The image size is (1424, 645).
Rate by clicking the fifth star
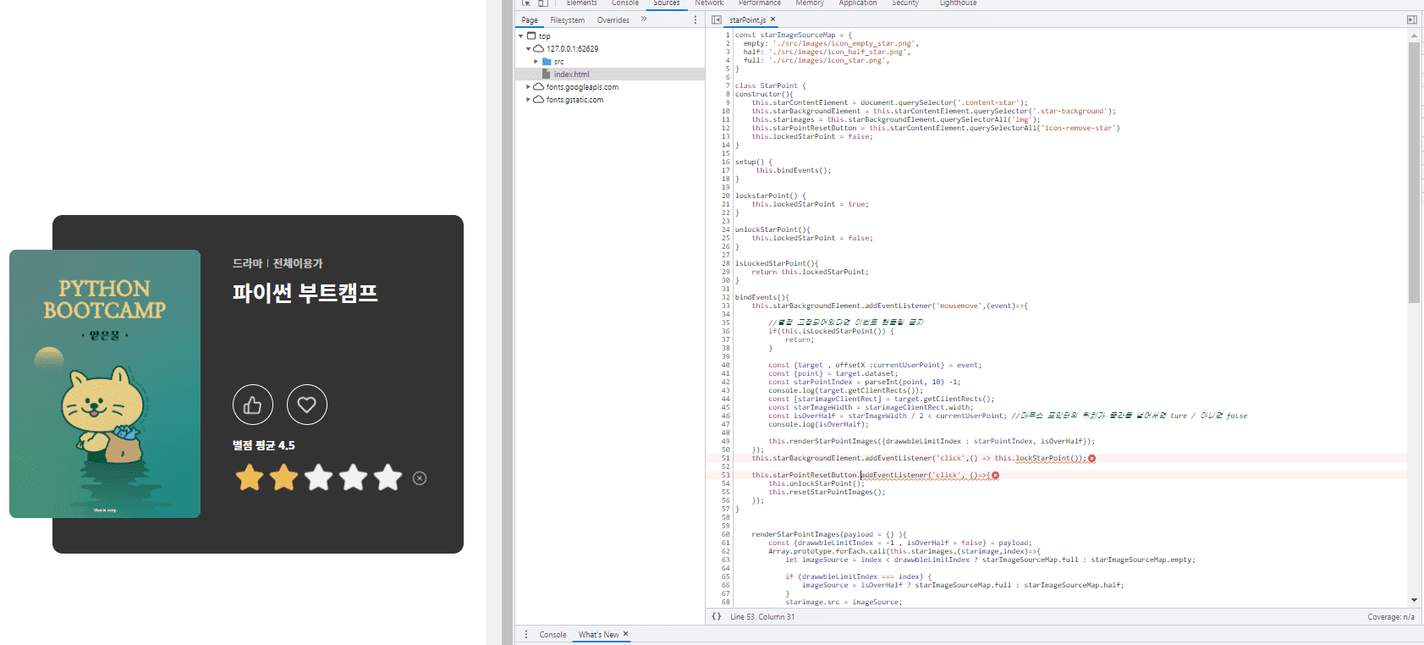tap(388, 477)
